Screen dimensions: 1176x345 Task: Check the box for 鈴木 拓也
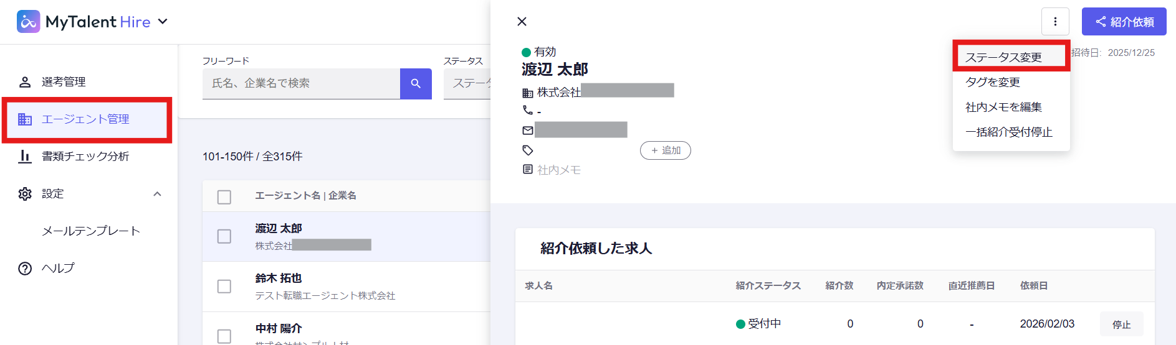pos(224,287)
